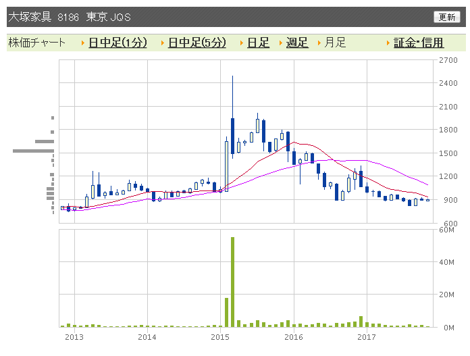The image size is (470, 356).
Task: Click the 2013 year label on time axis
Action: [74, 337]
